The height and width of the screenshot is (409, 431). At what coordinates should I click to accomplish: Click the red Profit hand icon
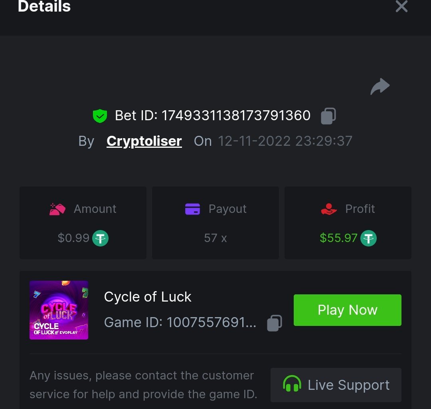pos(329,209)
